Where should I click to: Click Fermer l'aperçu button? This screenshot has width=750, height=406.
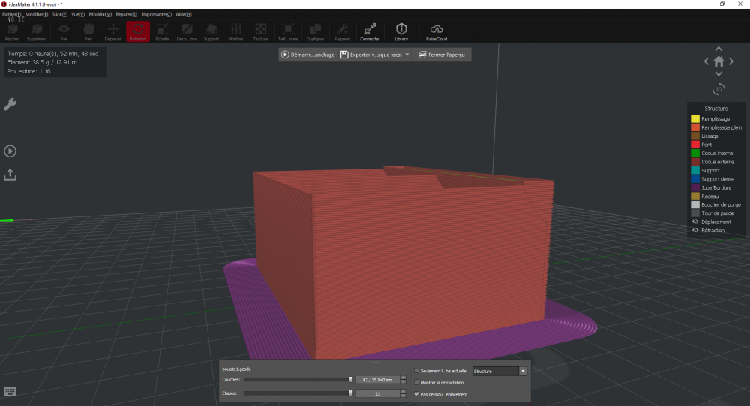(x=442, y=55)
